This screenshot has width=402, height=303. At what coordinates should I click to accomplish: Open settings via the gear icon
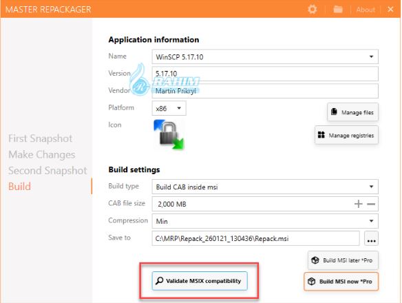[313, 10]
